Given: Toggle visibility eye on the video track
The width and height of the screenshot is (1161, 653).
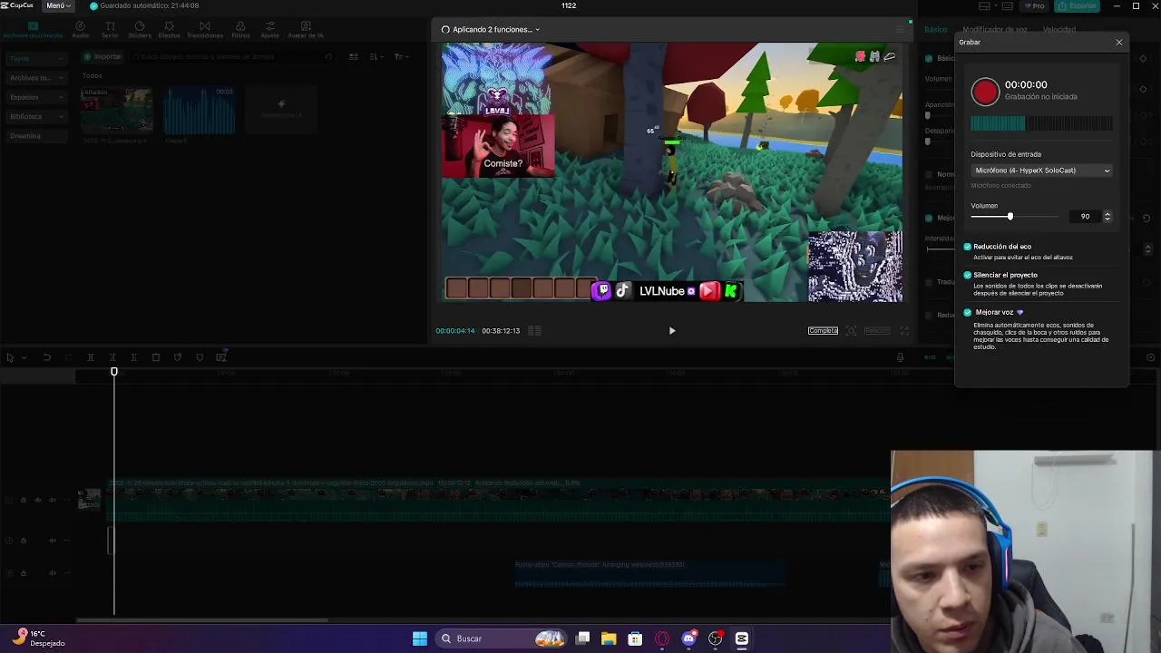Looking at the screenshot, I should [x=37, y=500].
